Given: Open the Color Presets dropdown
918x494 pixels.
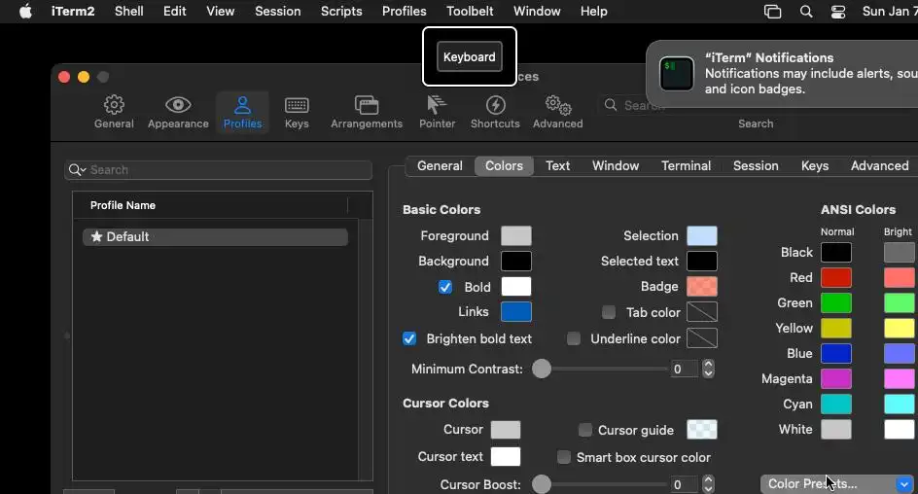Looking at the screenshot, I should click(838, 484).
